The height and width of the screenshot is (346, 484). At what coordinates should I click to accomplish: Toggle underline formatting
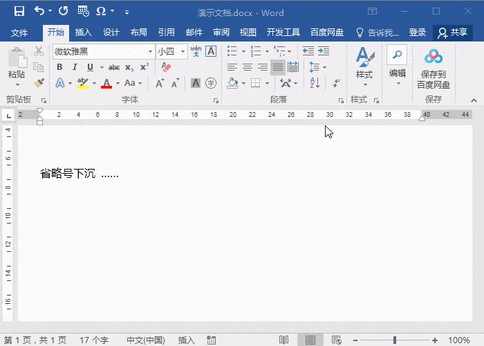coord(90,67)
